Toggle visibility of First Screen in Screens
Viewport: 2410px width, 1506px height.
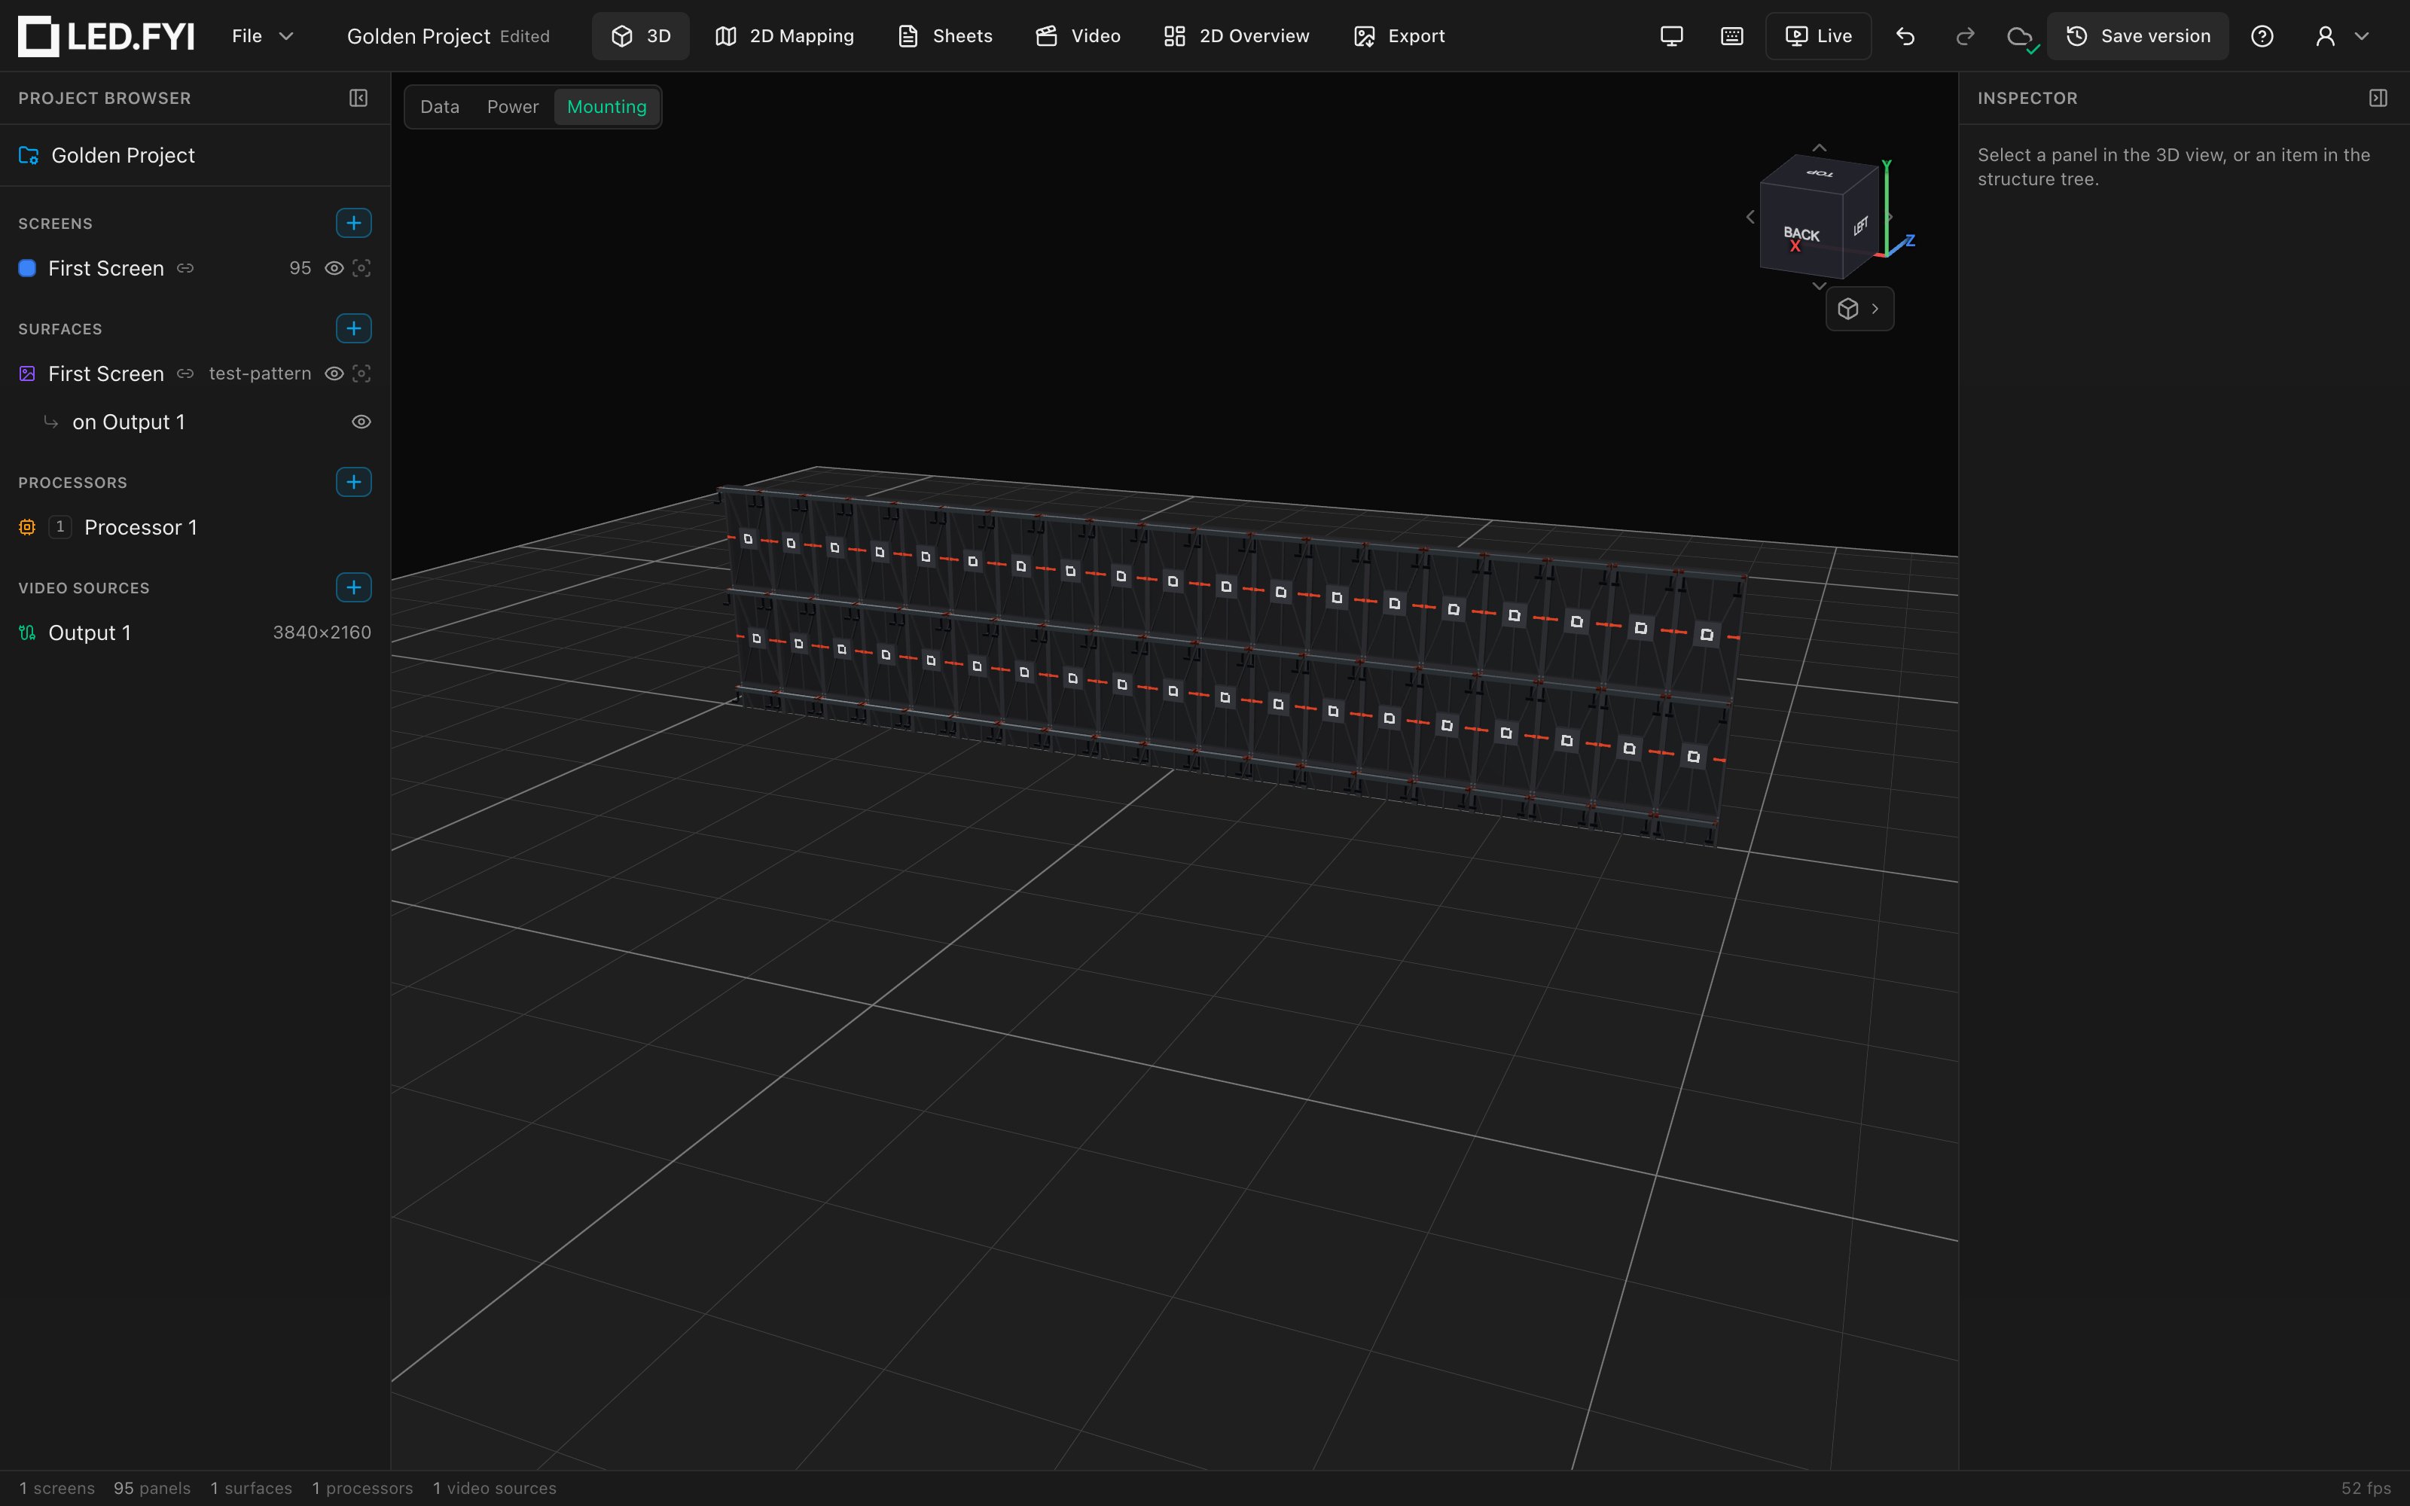click(334, 268)
